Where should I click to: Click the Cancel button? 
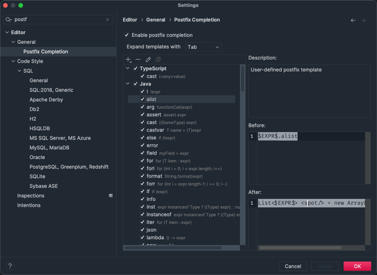coord(293,266)
